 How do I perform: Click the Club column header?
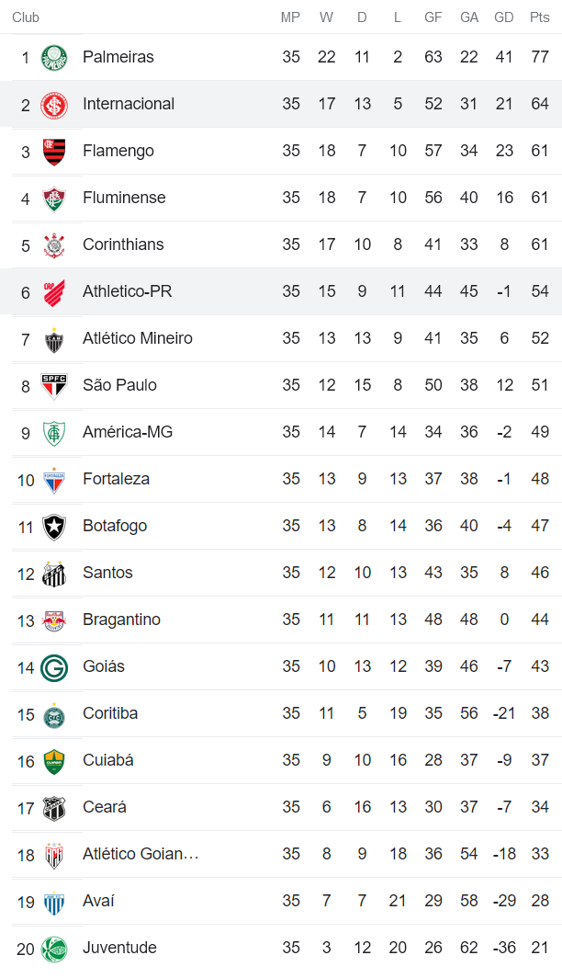point(26,17)
